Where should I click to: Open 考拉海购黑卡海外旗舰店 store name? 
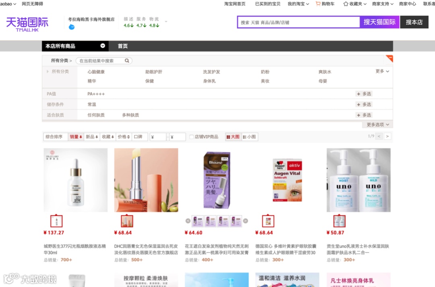coord(91,19)
